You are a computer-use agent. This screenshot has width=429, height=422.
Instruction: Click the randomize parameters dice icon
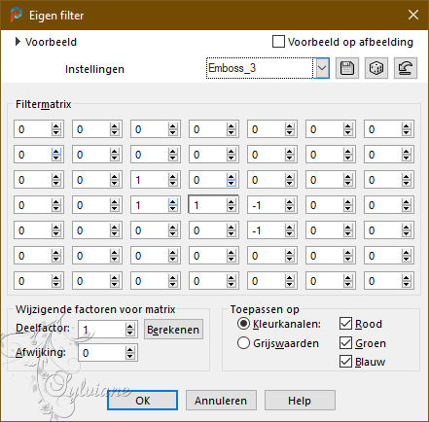point(376,68)
